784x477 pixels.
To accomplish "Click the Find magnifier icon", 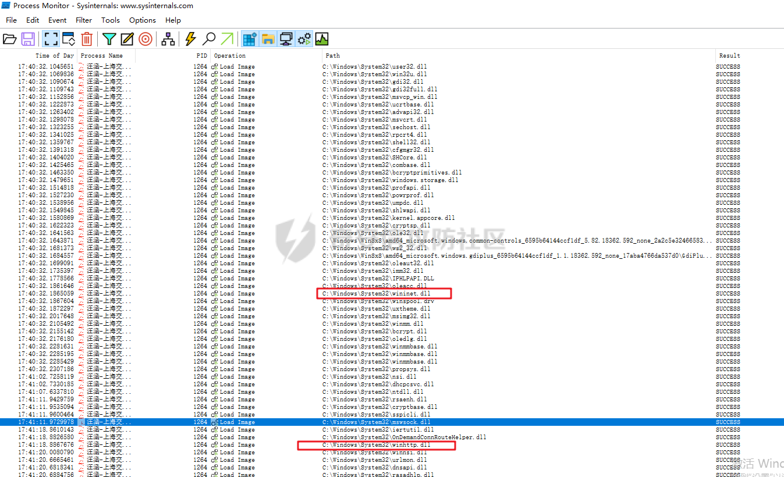I will (x=208, y=39).
